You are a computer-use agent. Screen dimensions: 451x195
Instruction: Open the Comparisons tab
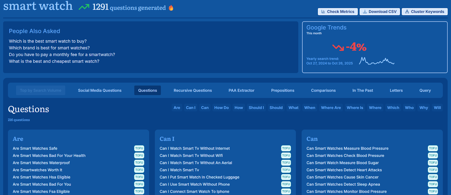pyautogui.click(x=323, y=90)
